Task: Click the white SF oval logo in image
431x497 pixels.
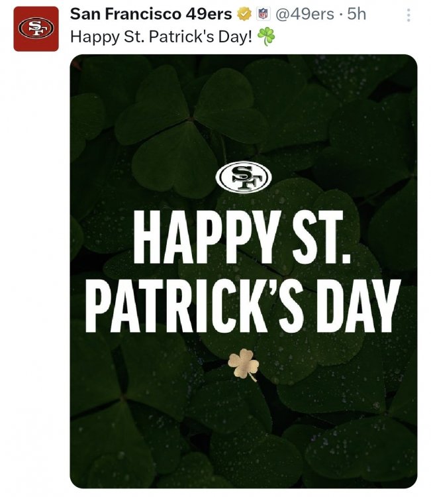Action: point(244,178)
